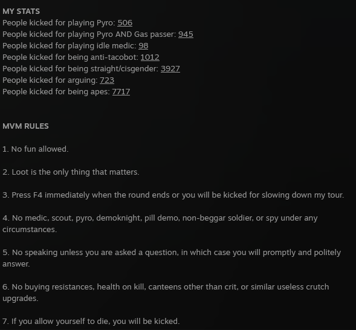The width and height of the screenshot is (356, 330).
Task: Click rule 7 about dying
Action: (91, 322)
